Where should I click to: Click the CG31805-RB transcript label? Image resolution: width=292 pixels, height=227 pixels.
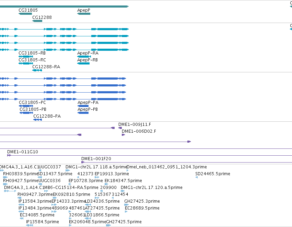coord(32,53)
